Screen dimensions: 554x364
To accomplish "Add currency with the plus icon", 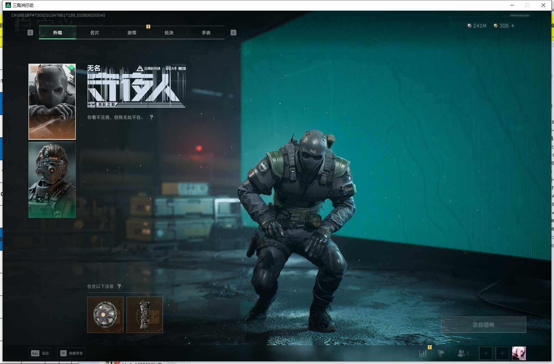I will click(x=513, y=26).
